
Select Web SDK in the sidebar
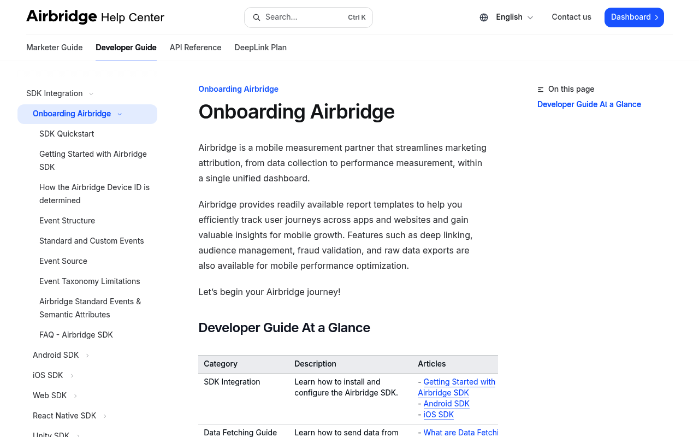point(50,395)
